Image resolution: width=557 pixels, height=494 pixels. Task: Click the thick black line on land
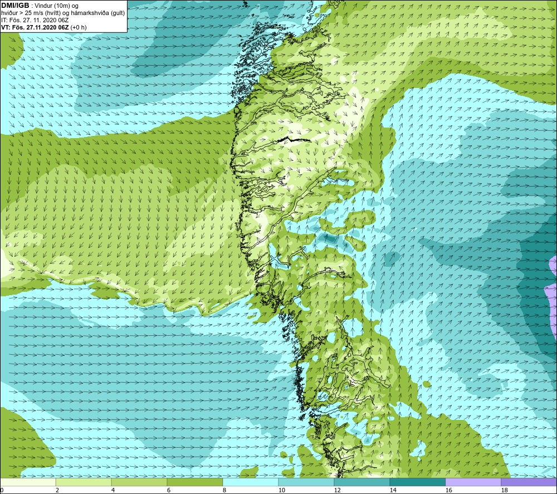[x=294, y=140]
